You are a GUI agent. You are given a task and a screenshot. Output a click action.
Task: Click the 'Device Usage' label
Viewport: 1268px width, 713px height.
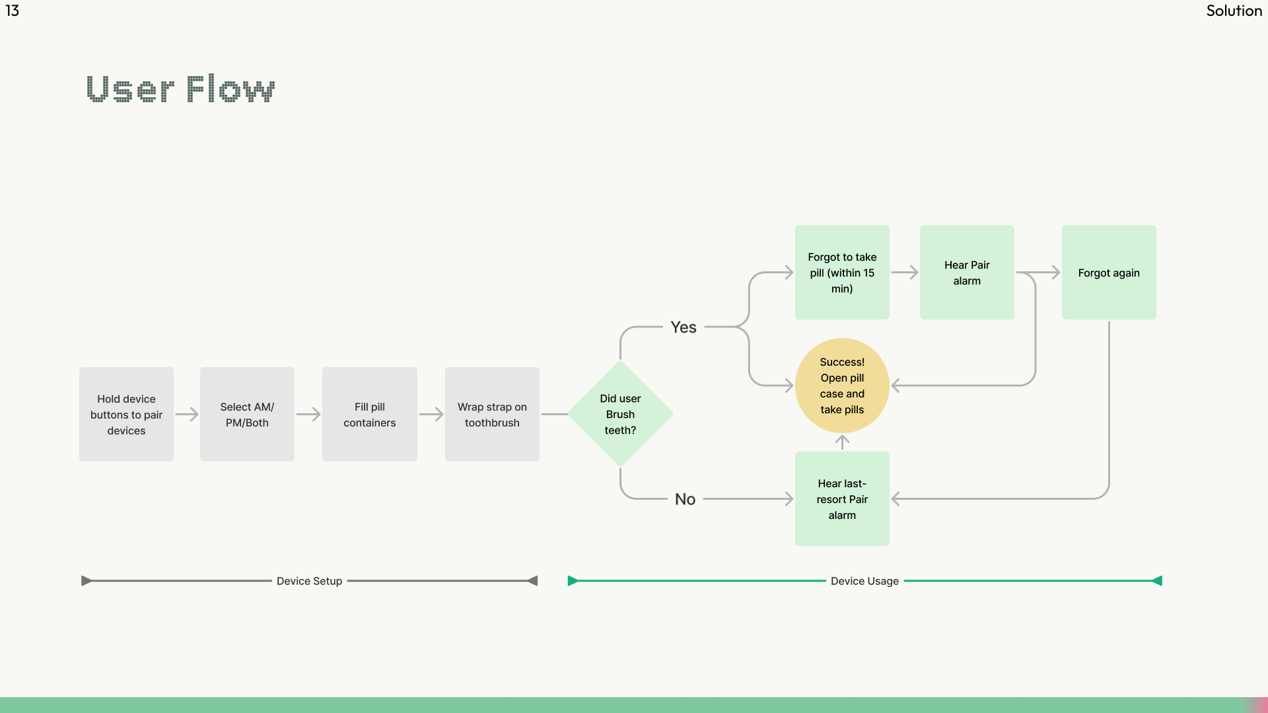[x=864, y=581]
